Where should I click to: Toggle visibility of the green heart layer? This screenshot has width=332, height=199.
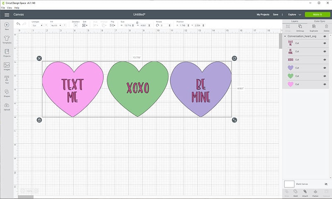(325, 76)
